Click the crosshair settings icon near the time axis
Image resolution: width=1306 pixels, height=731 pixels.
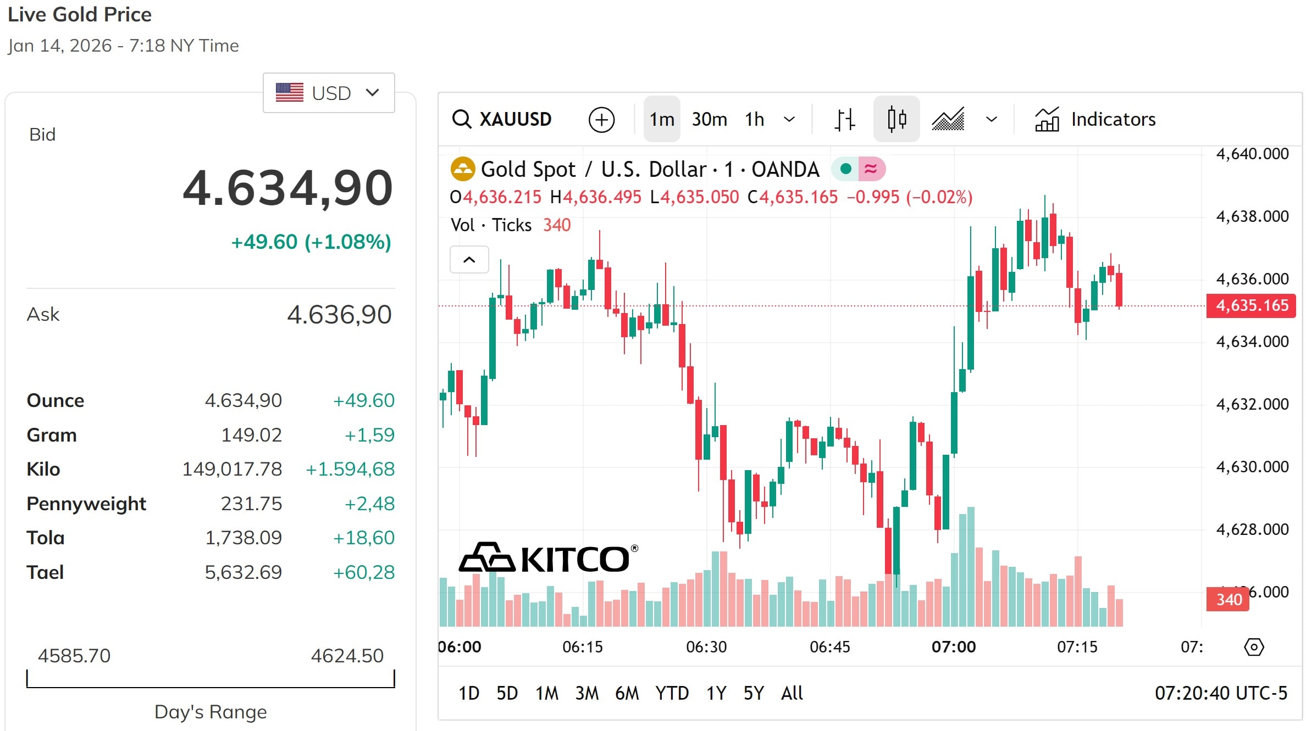tap(1254, 647)
